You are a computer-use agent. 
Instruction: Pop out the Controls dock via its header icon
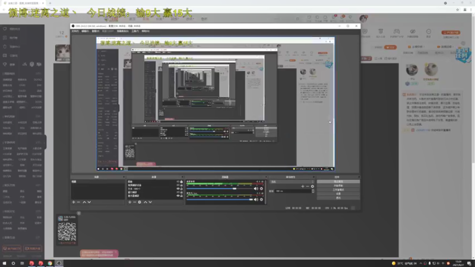click(x=359, y=177)
